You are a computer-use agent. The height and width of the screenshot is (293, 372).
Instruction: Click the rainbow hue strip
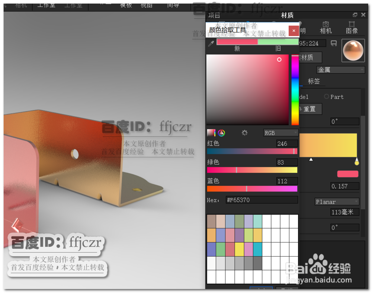tap(295, 90)
